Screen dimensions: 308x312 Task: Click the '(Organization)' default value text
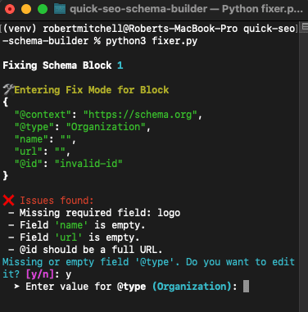click(192, 287)
